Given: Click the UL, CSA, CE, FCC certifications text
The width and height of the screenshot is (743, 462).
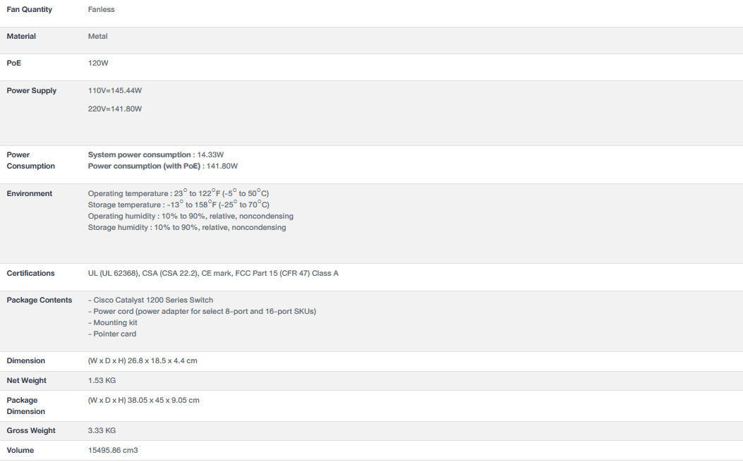Looking at the screenshot, I should (213, 274).
